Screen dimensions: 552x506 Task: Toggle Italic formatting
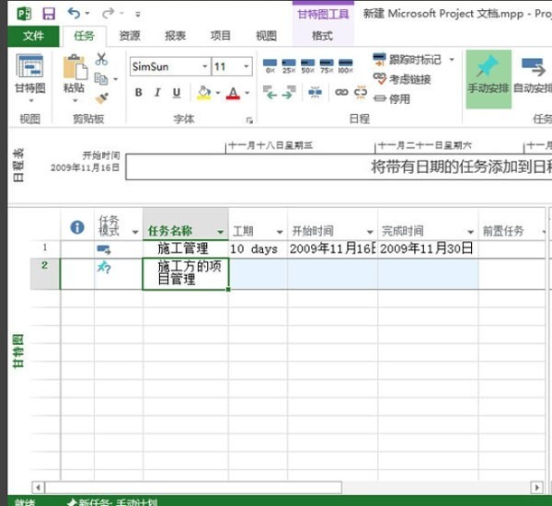pos(158,92)
